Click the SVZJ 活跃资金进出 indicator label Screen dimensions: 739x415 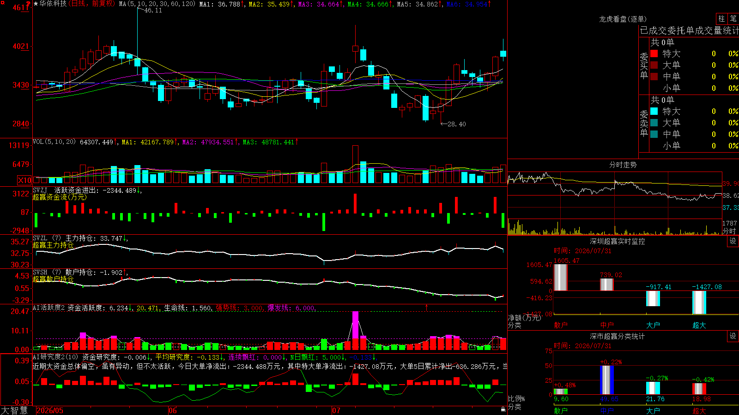point(65,190)
